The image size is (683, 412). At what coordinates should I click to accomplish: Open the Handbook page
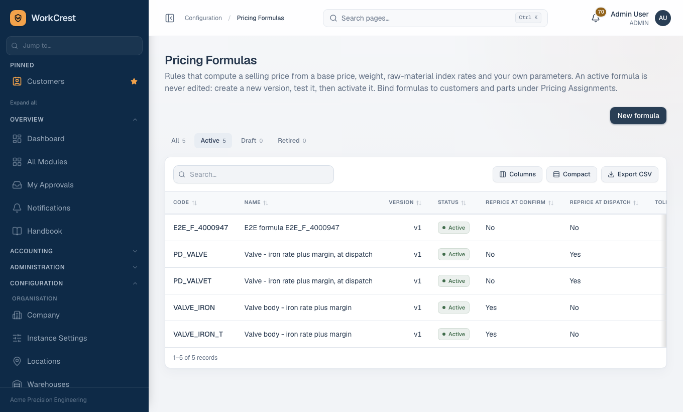(x=74, y=231)
